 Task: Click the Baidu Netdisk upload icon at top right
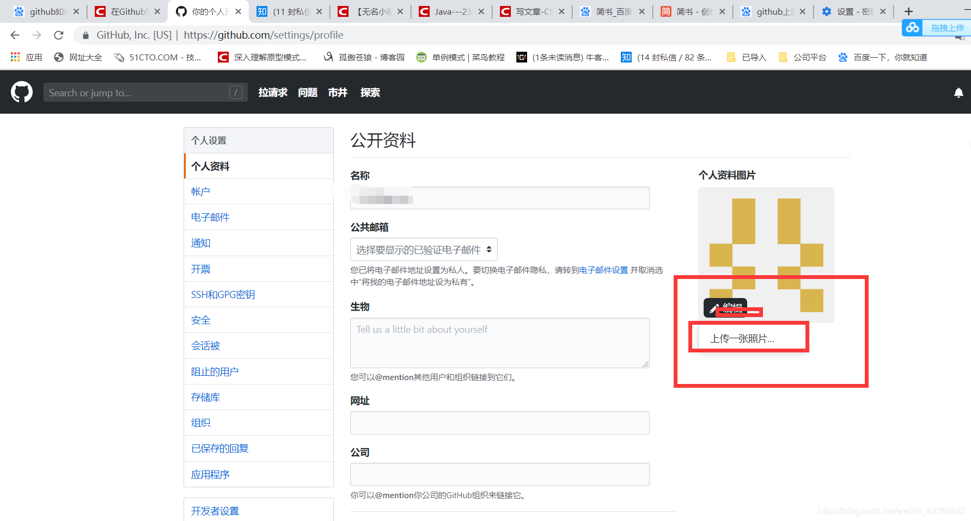pos(912,27)
